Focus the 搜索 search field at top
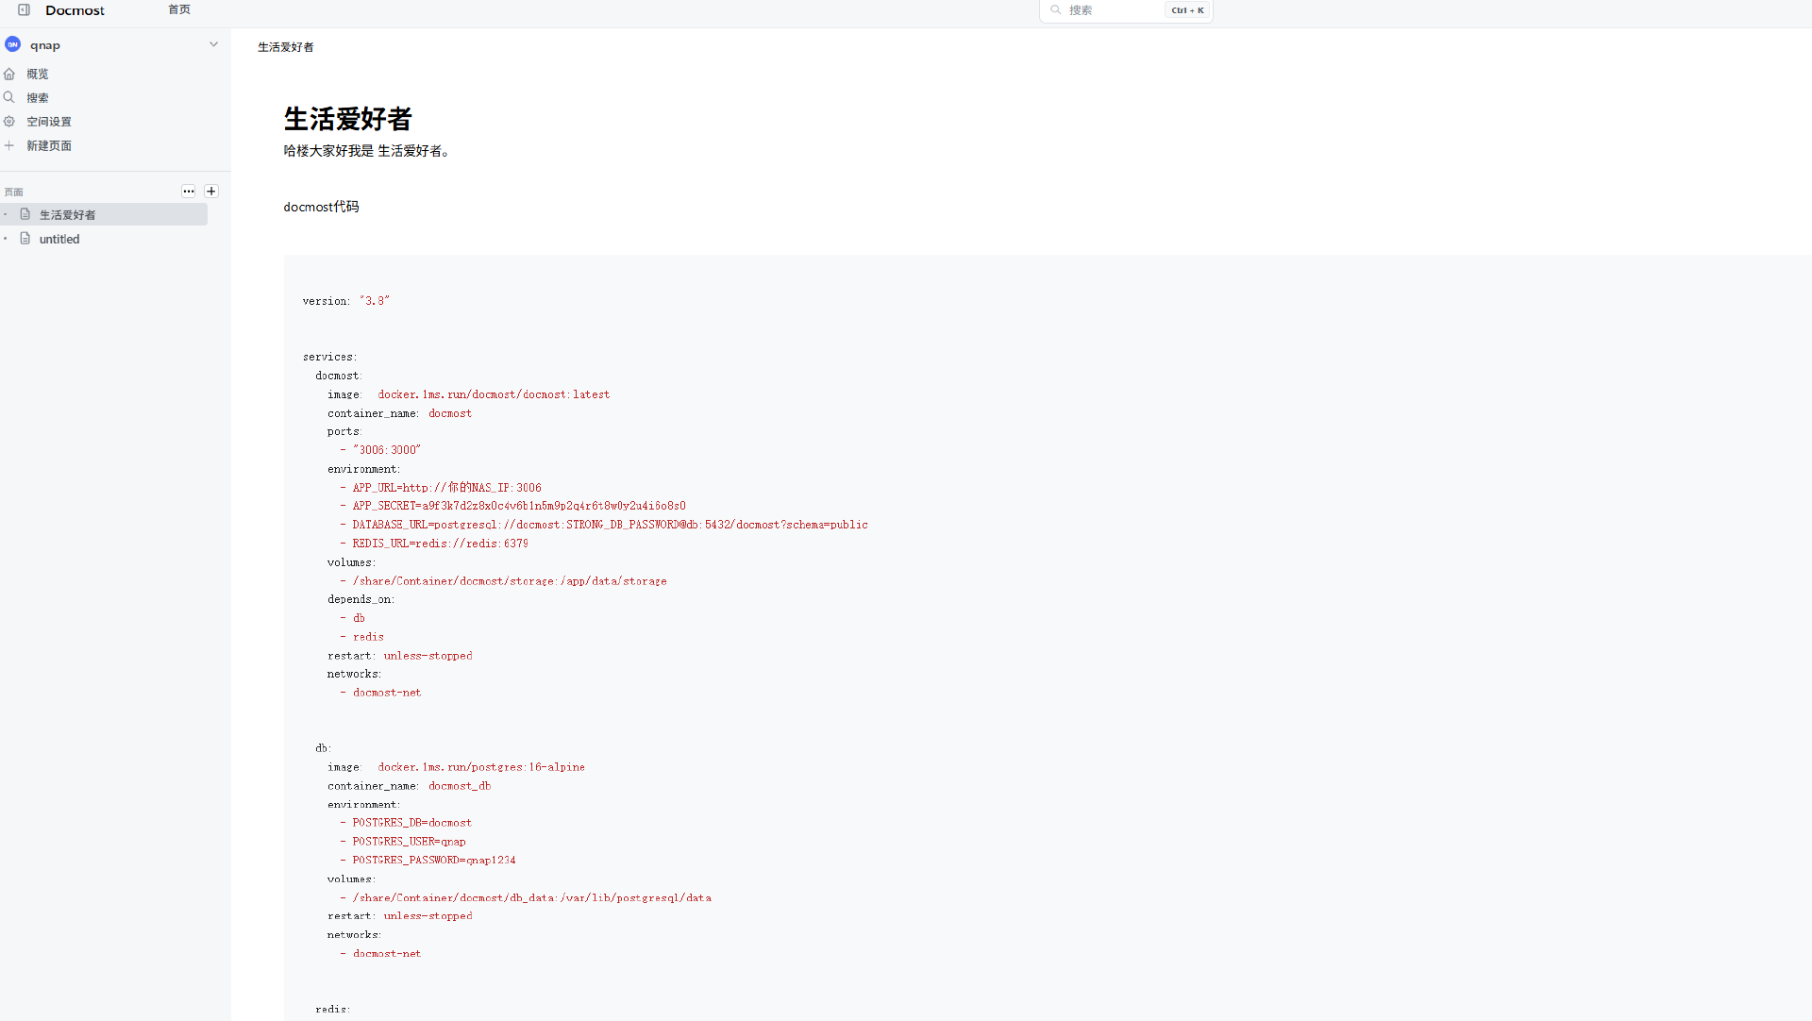This screenshot has width=1812, height=1021. (1109, 10)
